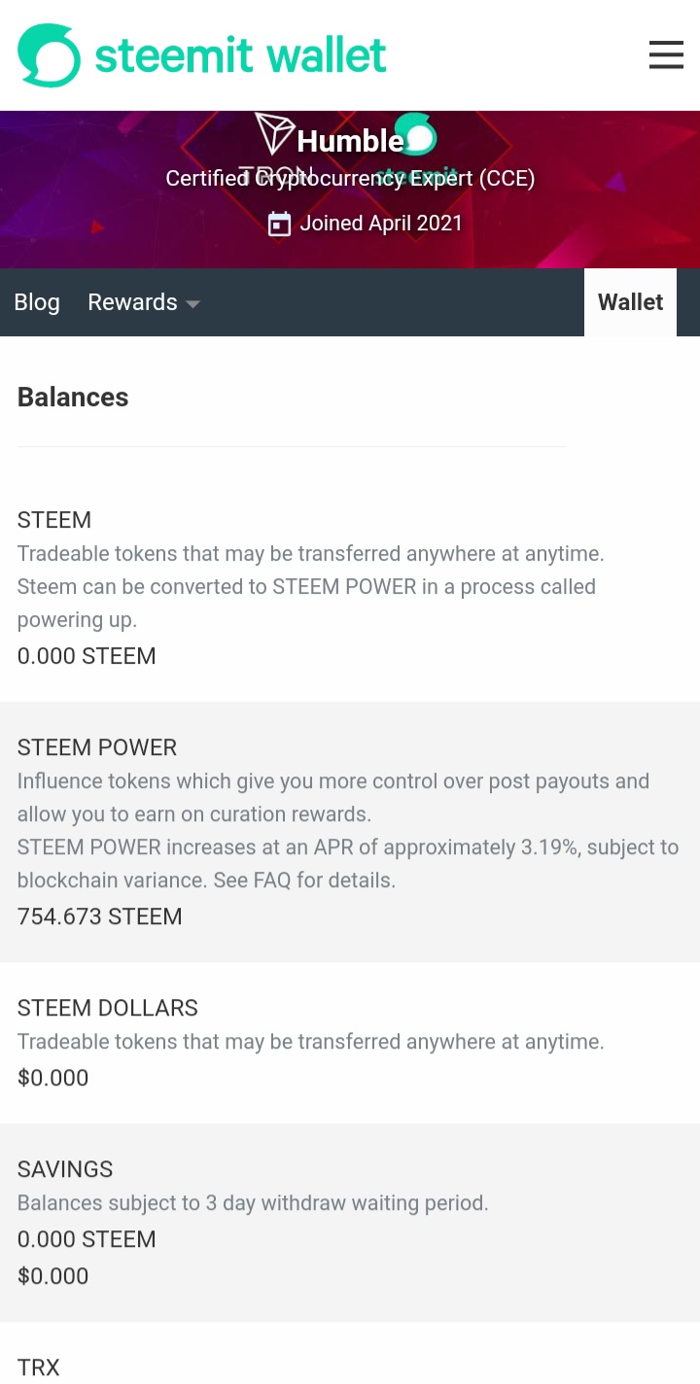This screenshot has height=1384, width=700.
Task: Click the calendar icon beside Joined April 2021
Action: pos(279,224)
